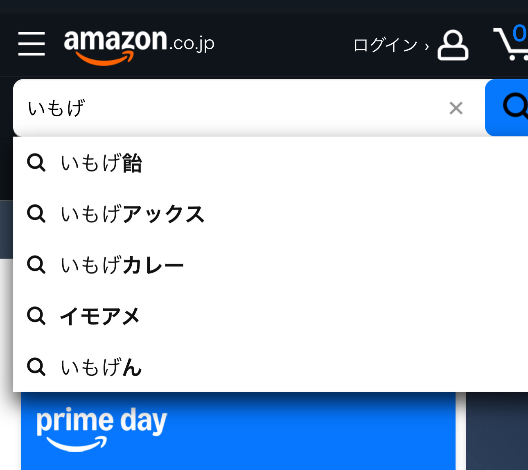The height and width of the screenshot is (470, 528).
Task: Go to Amazon.co.jp home via logo
Action: (x=139, y=46)
